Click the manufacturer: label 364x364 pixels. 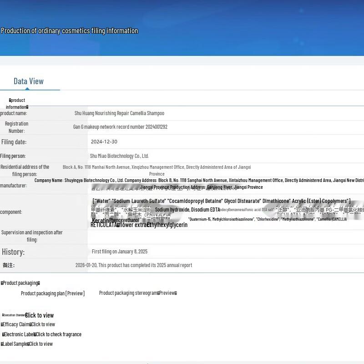[x=14, y=186]
